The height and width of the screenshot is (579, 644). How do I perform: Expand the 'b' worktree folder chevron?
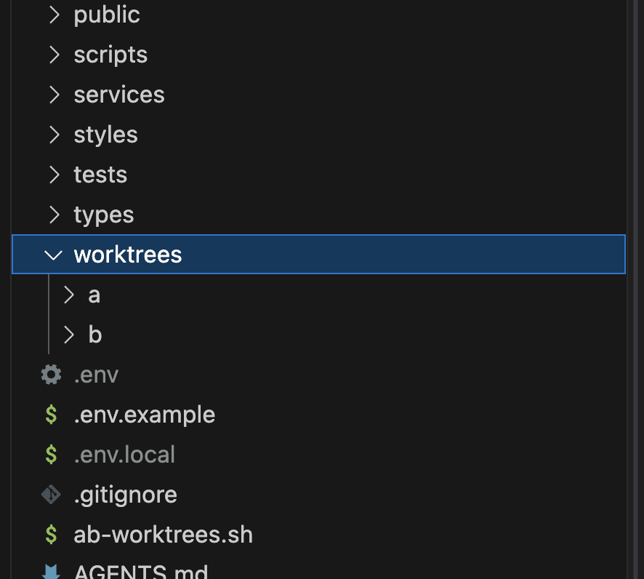[x=69, y=335]
